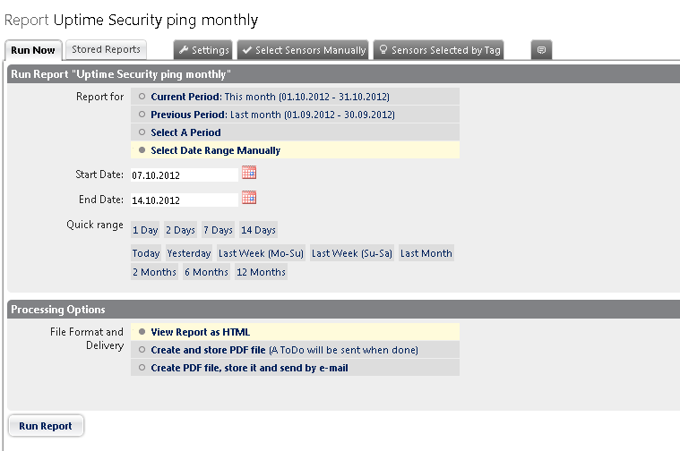Open the comments tab icon
680x451 pixels.
[541, 50]
